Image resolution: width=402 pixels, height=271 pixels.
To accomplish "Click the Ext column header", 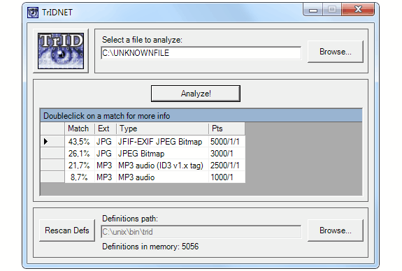I will tap(106, 129).
